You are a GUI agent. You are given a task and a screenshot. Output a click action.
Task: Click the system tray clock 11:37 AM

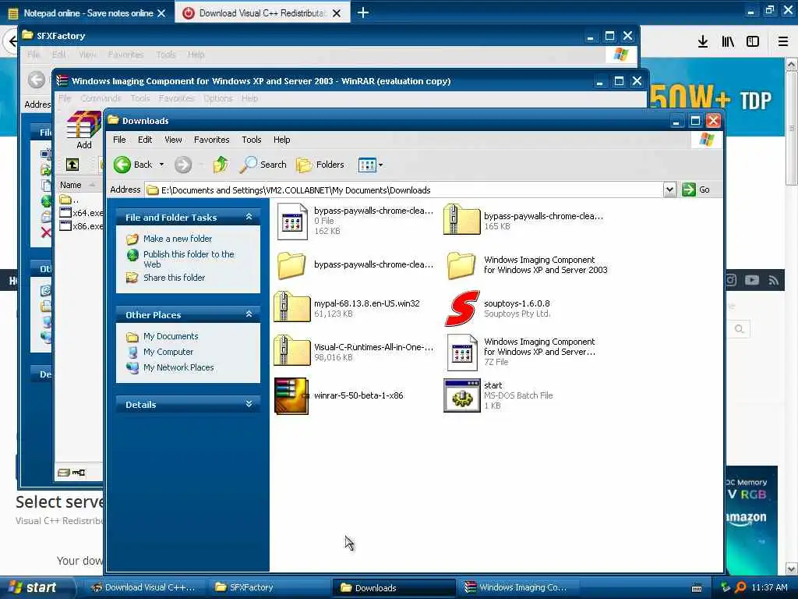[769, 587]
